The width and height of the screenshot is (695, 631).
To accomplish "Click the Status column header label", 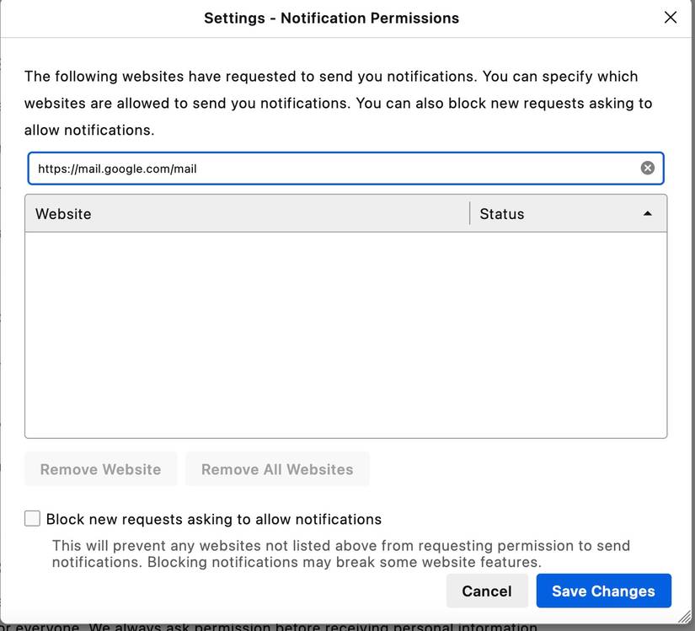I will (501, 213).
